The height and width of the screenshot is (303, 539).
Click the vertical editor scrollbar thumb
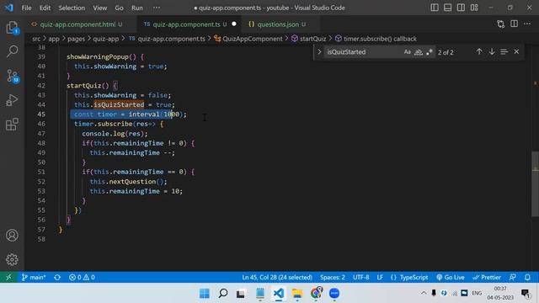[536, 183]
